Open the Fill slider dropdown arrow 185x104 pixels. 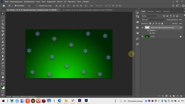point(184,23)
